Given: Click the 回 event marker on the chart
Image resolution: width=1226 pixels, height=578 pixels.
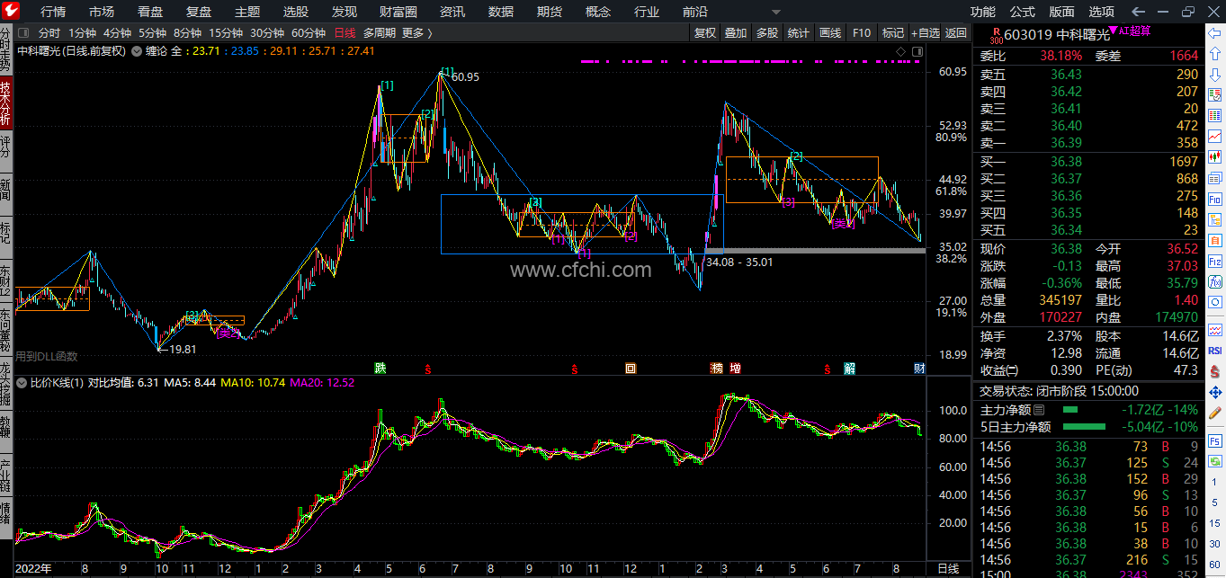Looking at the screenshot, I should point(631,369).
